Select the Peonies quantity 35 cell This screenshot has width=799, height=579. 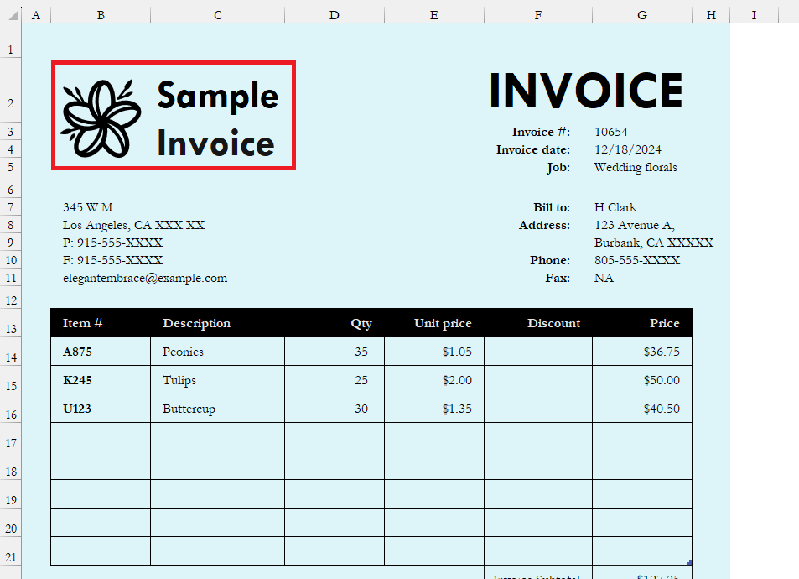click(335, 352)
